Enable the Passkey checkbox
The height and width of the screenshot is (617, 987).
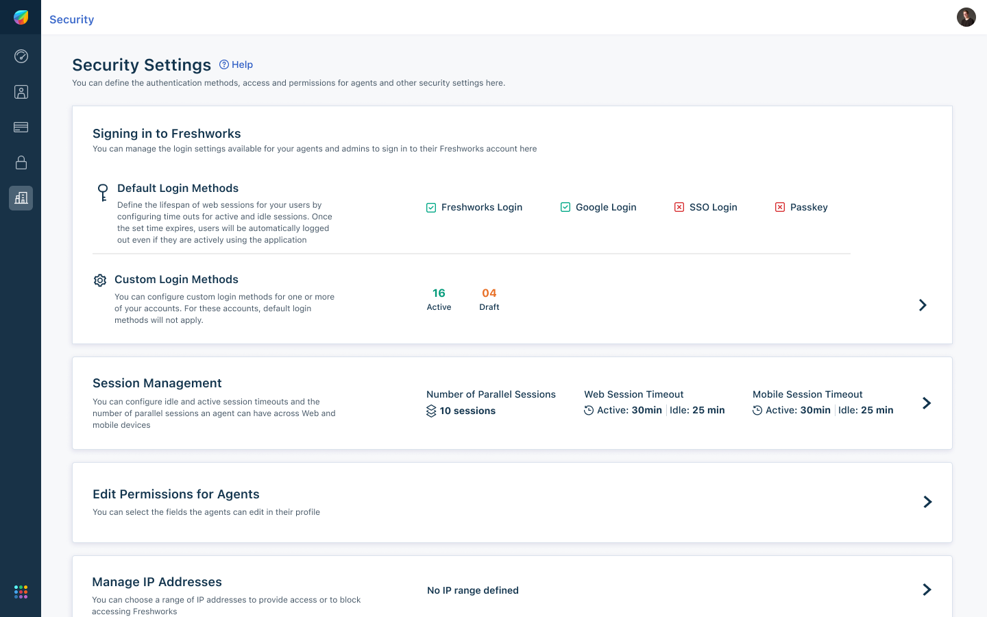[780, 208]
